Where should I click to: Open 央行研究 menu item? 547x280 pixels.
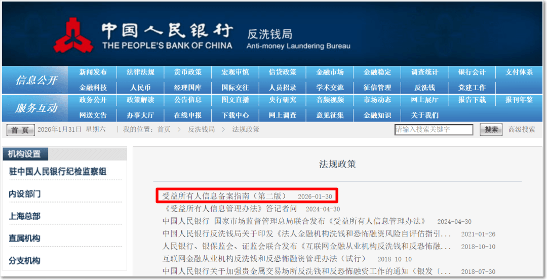click(283, 100)
